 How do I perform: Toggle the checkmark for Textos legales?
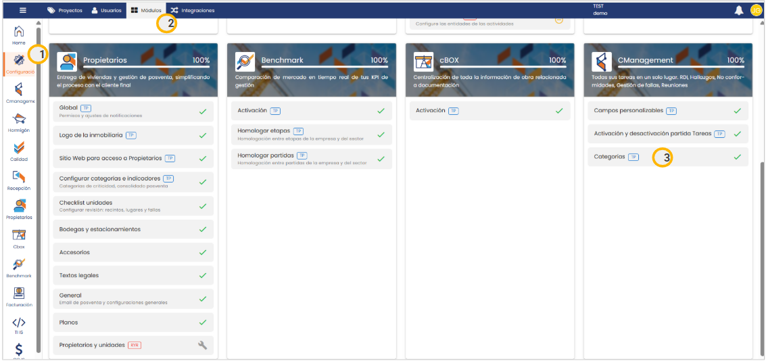pyautogui.click(x=202, y=276)
